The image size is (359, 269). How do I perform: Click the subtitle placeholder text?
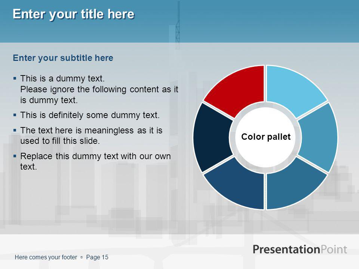pos(63,58)
